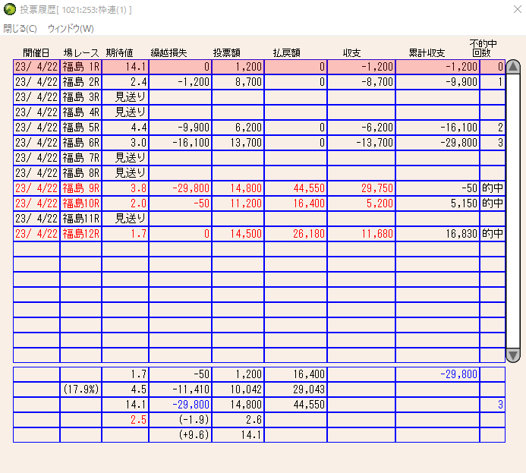
Task: Select the 福島11R race cell
Action: tap(81, 219)
